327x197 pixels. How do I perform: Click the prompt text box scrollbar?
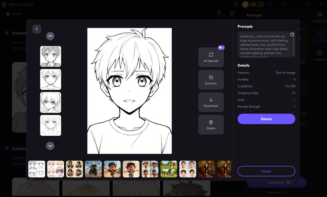(294, 46)
